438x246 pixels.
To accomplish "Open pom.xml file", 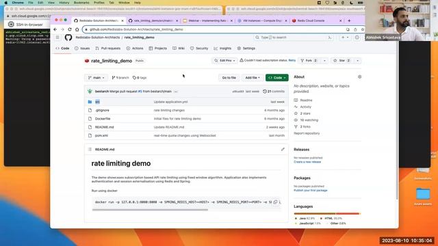I will [101, 135].
